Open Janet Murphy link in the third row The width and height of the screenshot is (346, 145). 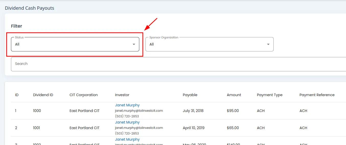click(x=127, y=139)
